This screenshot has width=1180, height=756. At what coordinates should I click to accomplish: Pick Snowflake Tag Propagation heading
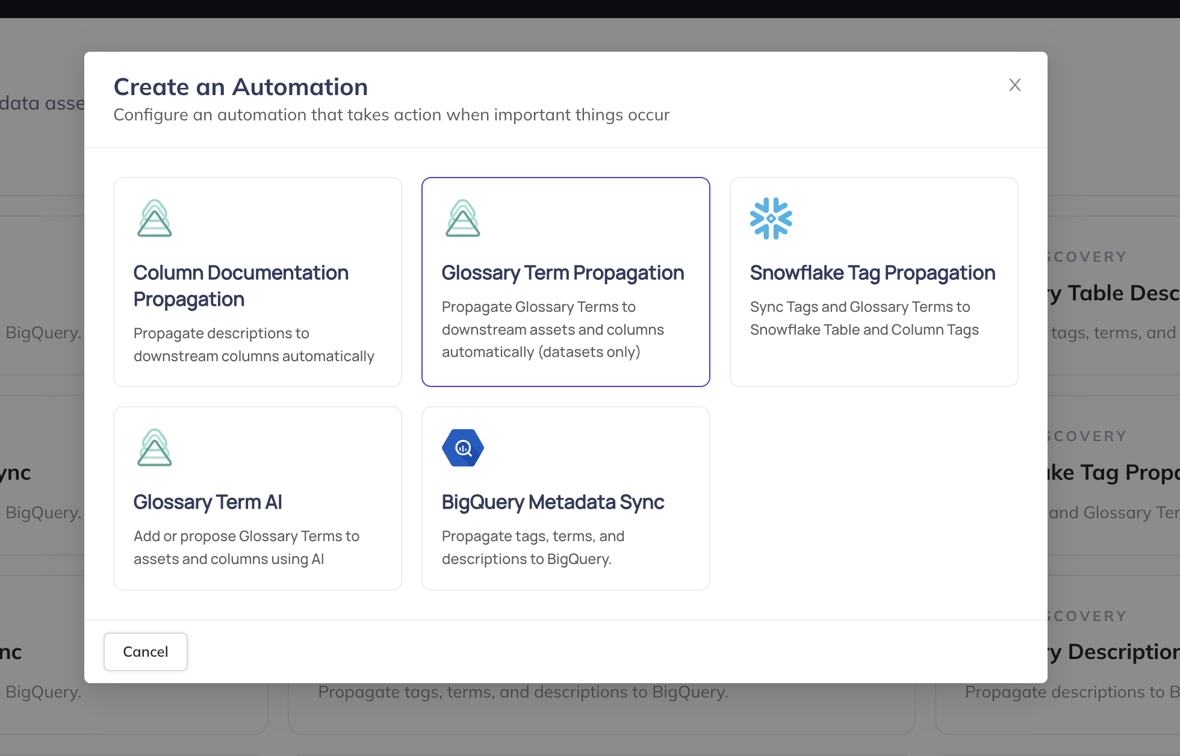[872, 273]
